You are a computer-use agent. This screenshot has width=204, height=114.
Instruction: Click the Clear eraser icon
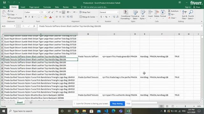[169, 18]
